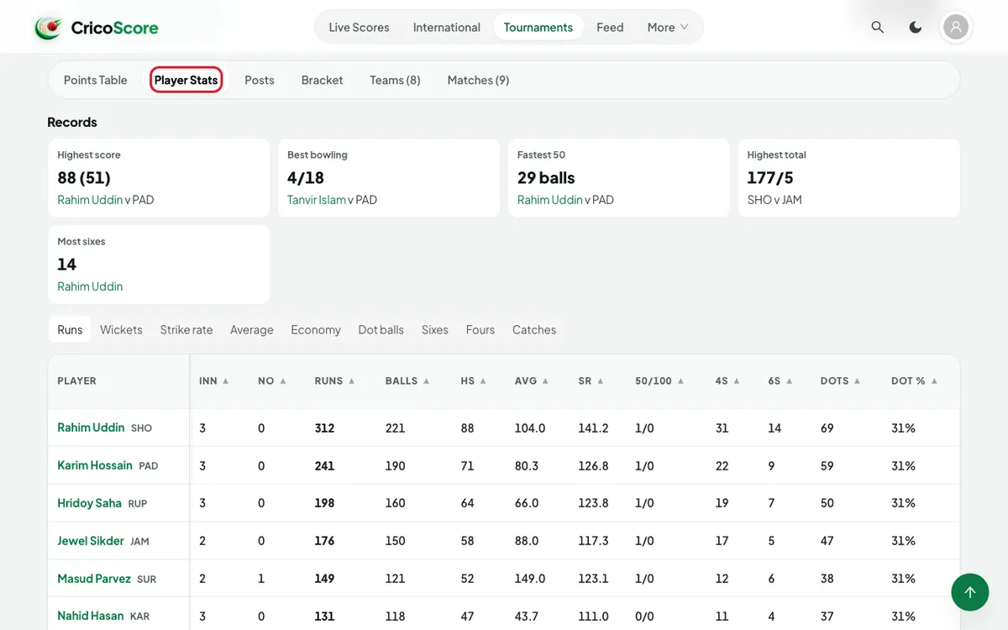Sort table by HS column
The height and width of the screenshot is (630, 1008).
474,381
